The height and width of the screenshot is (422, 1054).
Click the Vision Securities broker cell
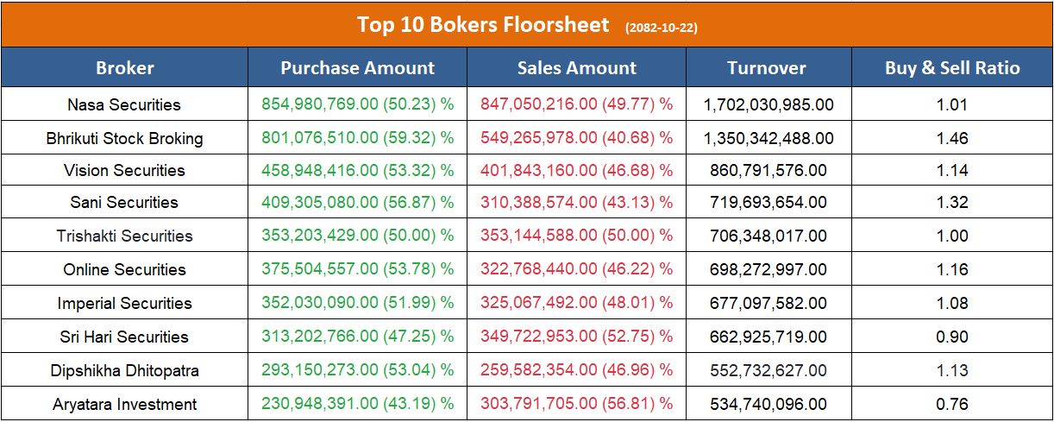click(x=124, y=170)
